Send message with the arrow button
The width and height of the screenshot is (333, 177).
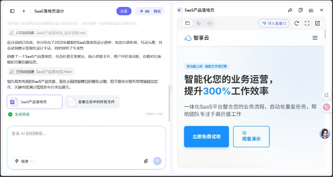pos(157,161)
